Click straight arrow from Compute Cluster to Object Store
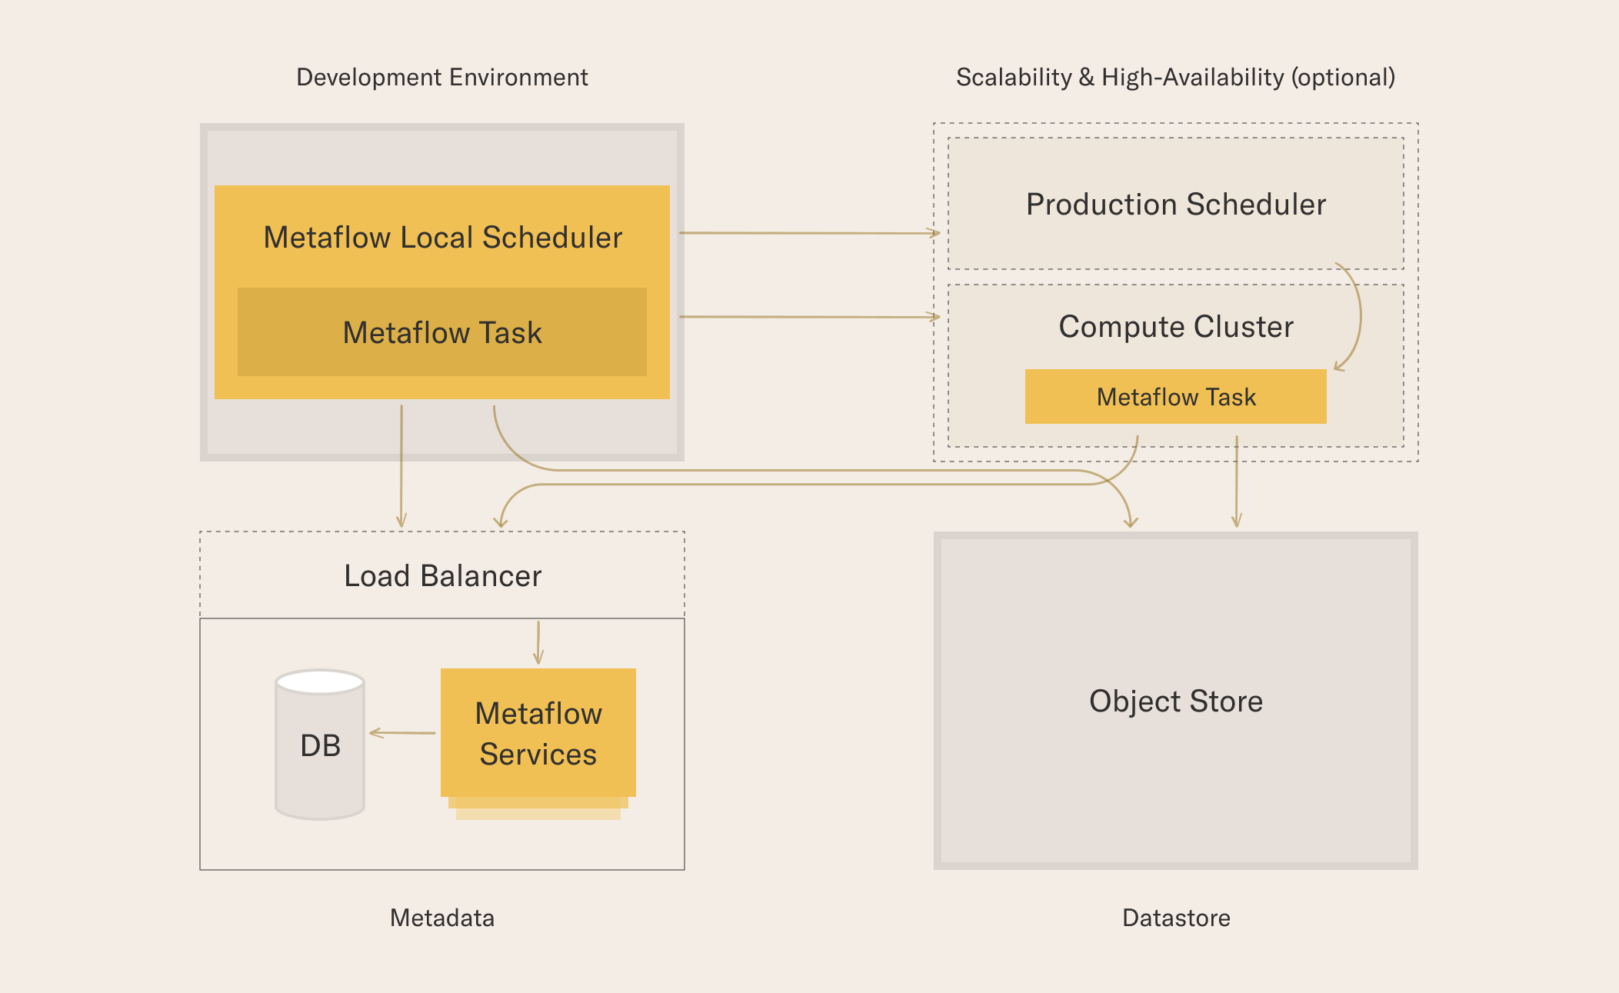1619x993 pixels. (x=1237, y=482)
